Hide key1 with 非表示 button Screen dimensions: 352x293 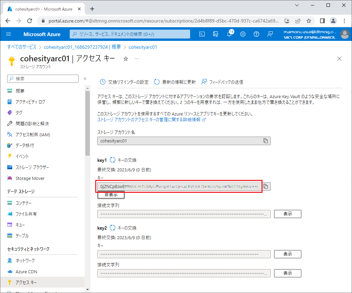click(111, 195)
